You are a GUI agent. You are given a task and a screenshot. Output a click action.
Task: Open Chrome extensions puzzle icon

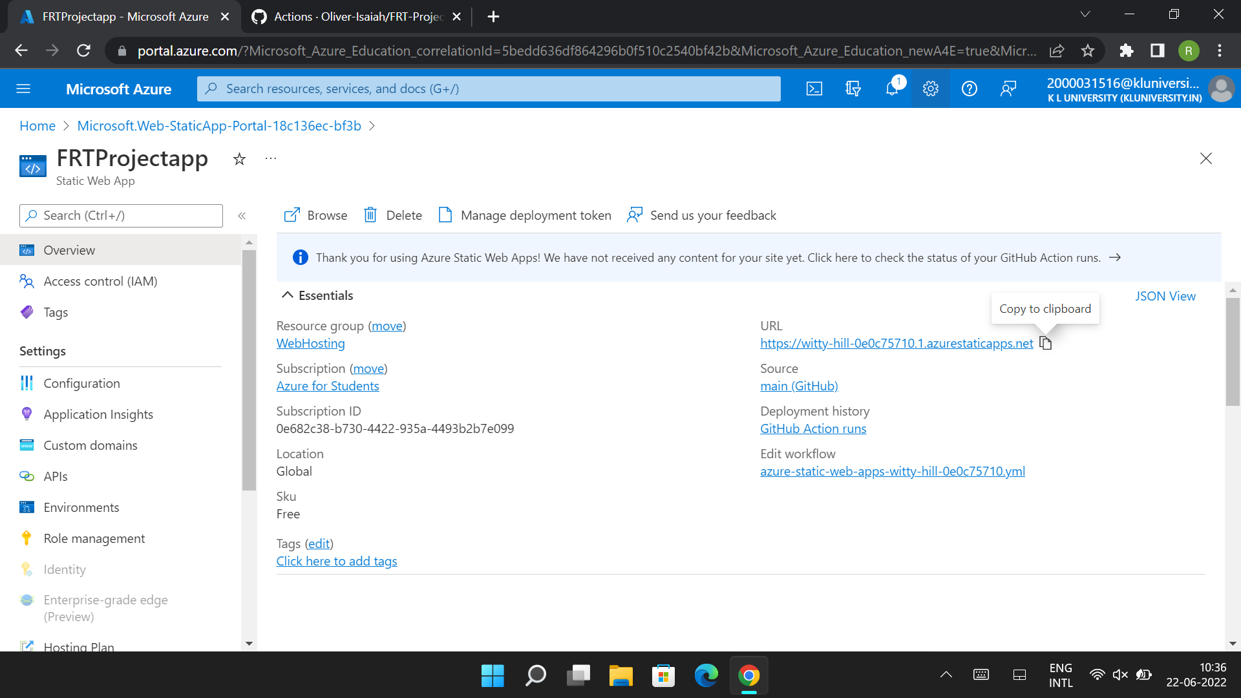point(1127,50)
